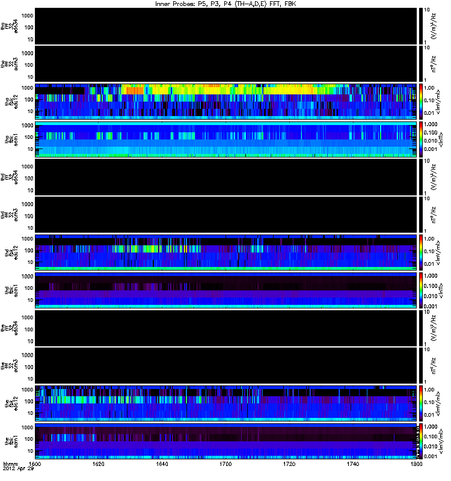Click the '(V/m)²/Hz' unit label of top panel
Screen dimensions: 451x481
434,26
